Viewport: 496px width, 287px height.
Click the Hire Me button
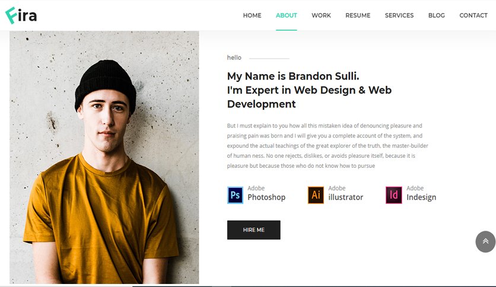pyautogui.click(x=254, y=230)
